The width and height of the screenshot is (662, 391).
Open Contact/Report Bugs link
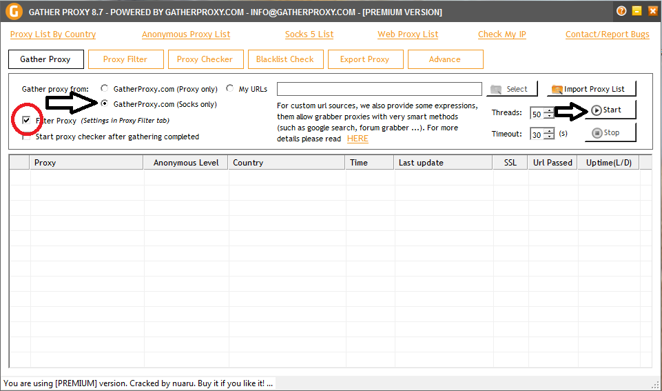[x=607, y=34]
